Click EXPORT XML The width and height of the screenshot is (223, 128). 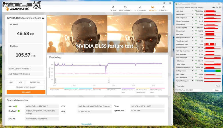(35, 82)
